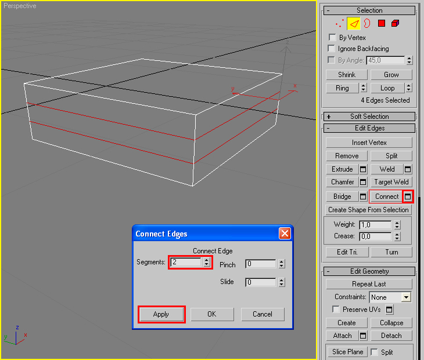Screen dimensions: 424x360
Task: Click the Weld button
Action: 387,169
